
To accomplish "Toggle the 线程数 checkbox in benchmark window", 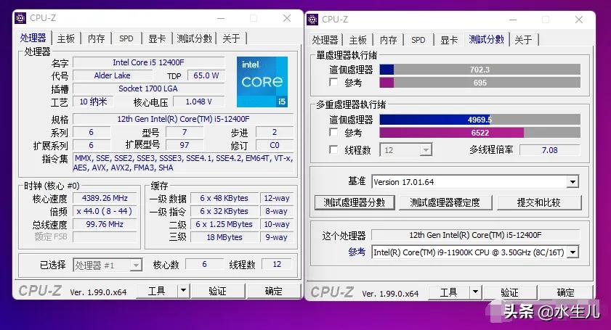I will pos(333,150).
